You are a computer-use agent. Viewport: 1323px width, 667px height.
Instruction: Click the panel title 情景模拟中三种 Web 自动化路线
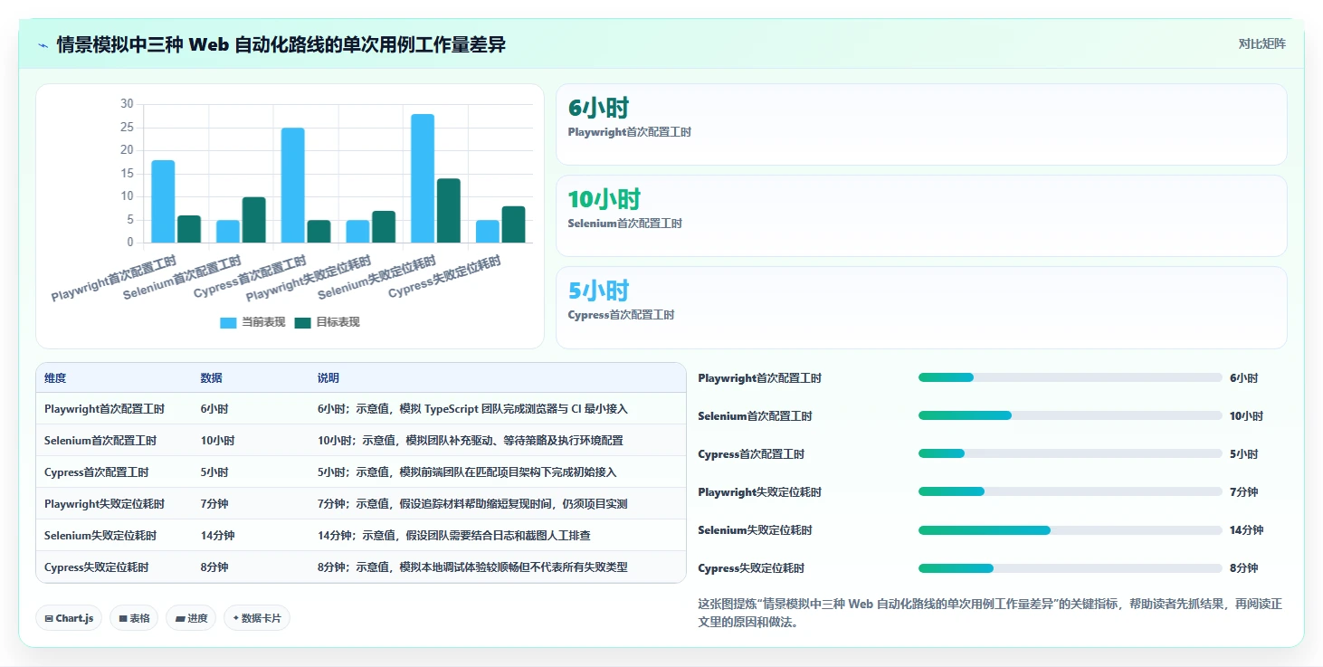[281, 44]
